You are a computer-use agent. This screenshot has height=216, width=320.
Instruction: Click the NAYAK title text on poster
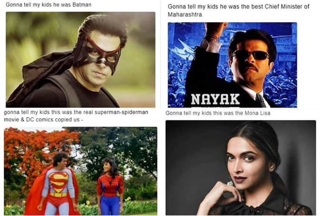215,99
